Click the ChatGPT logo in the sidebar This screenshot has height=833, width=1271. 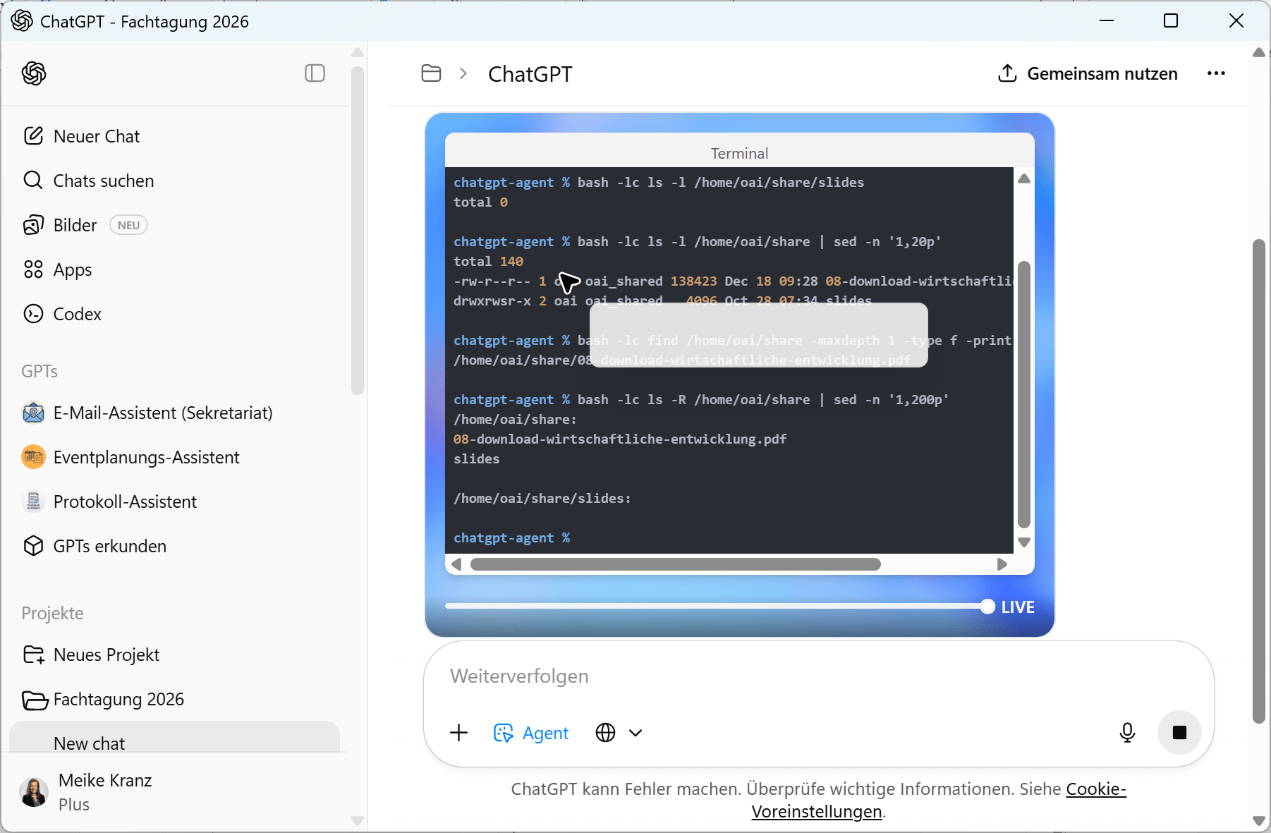(34, 73)
